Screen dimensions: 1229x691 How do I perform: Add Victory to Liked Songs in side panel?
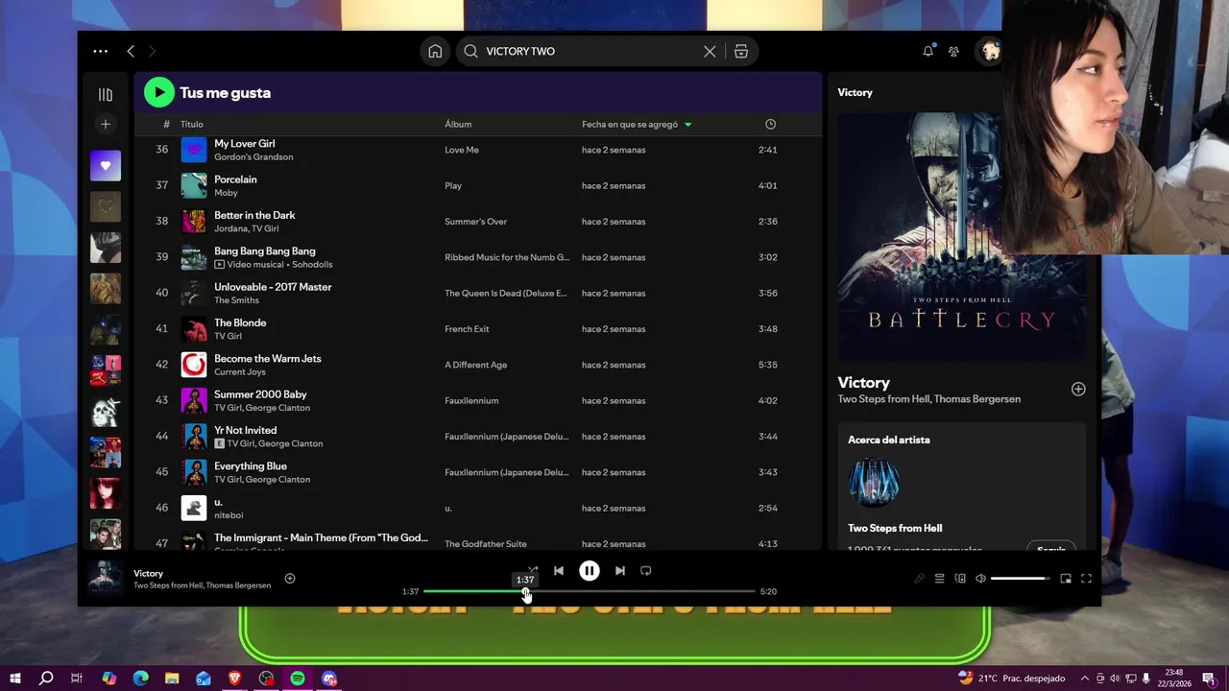(x=1078, y=389)
